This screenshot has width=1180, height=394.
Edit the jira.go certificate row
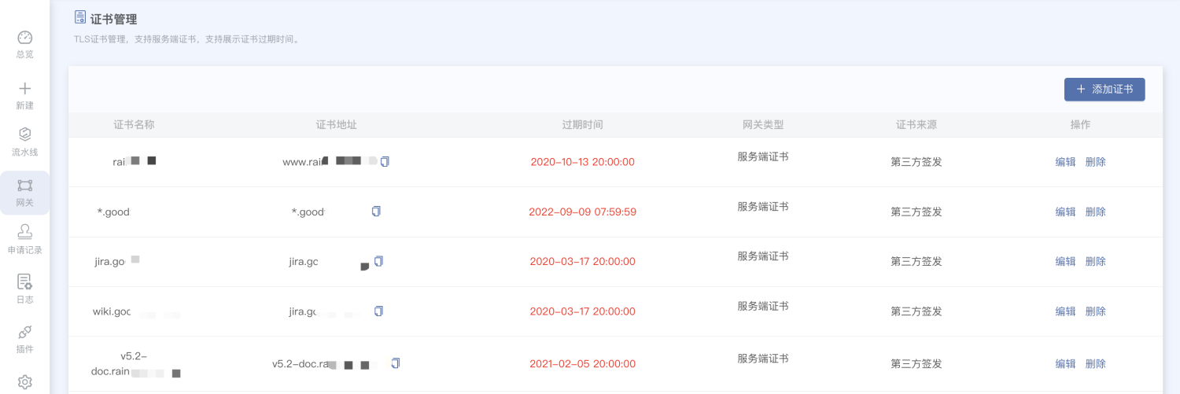[1065, 261]
